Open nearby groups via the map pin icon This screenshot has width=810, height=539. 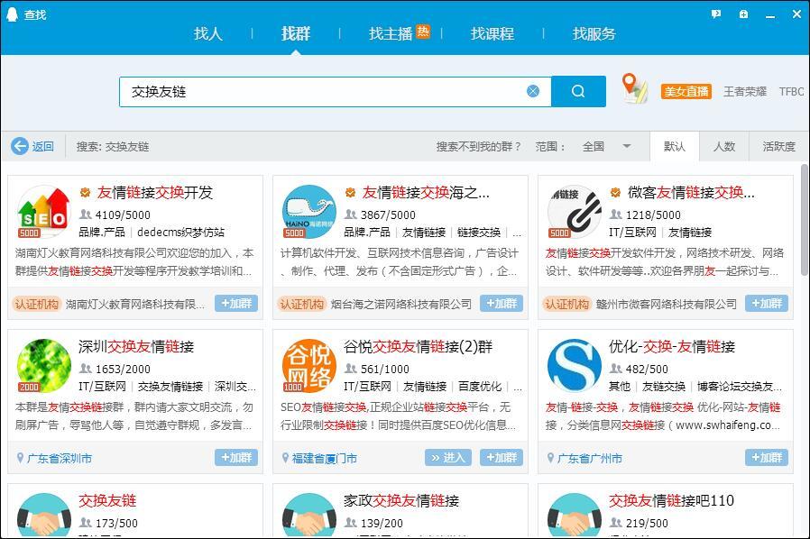tap(634, 86)
